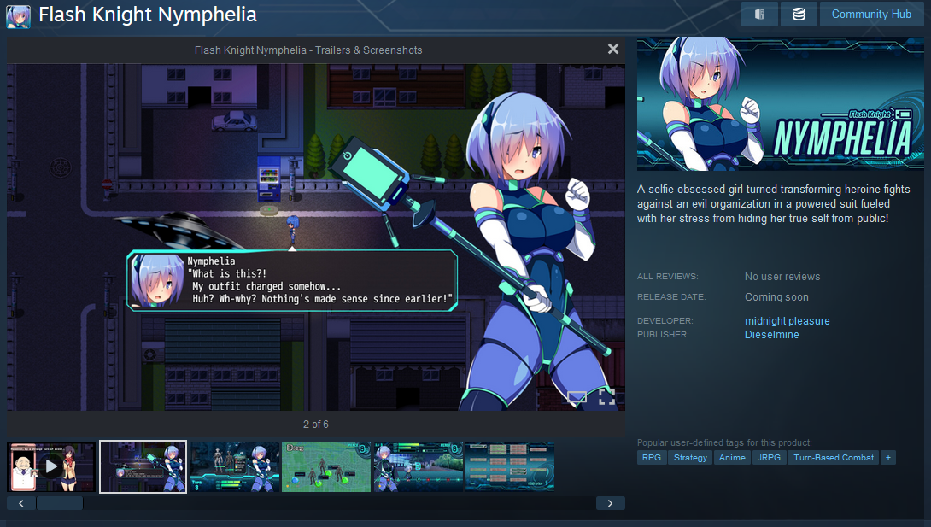Close the Trailers & Screenshots viewer
The width and height of the screenshot is (931, 527).
613,50
